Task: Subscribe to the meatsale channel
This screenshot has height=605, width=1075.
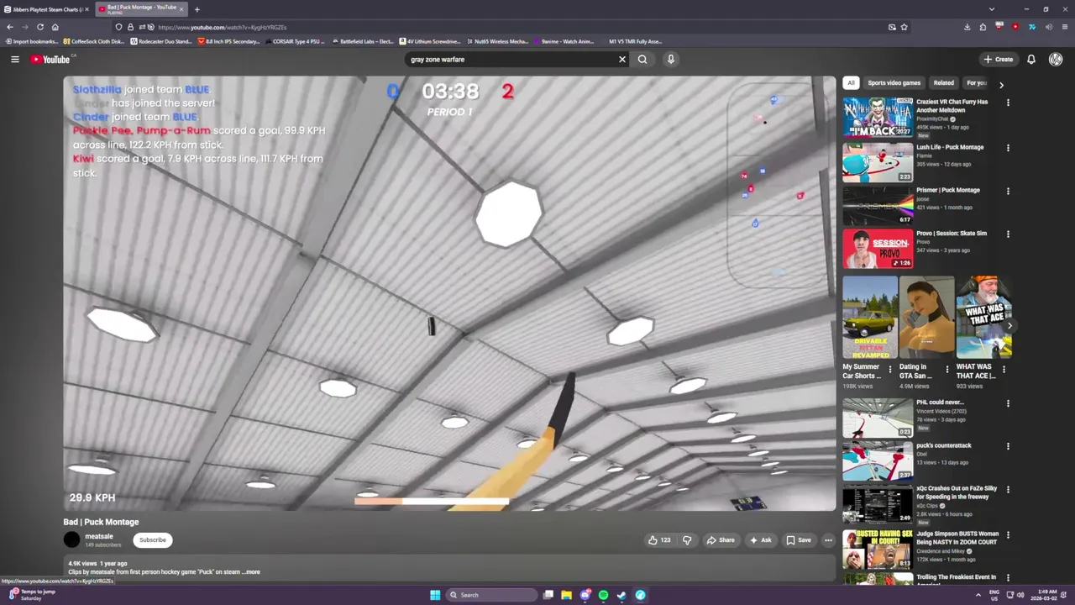Action: [153, 540]
